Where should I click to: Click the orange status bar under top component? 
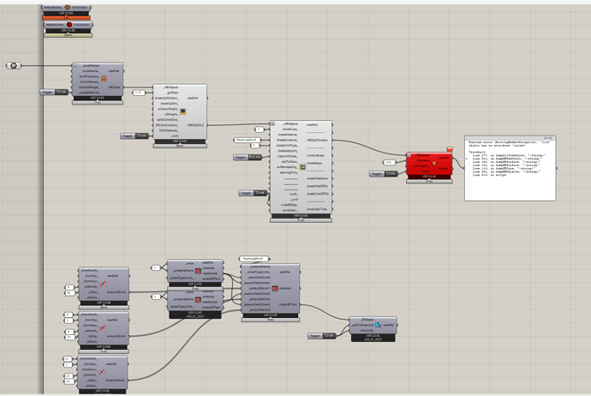pyautogui.click(x=66, y=18)
